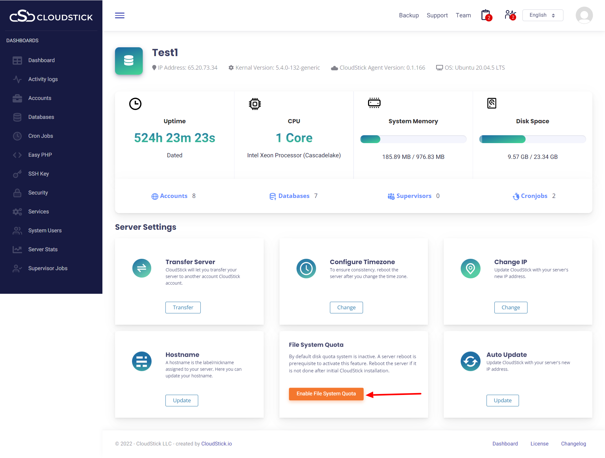
Task: Click the hamburger menu icon
Action: (x=120, y=15)
